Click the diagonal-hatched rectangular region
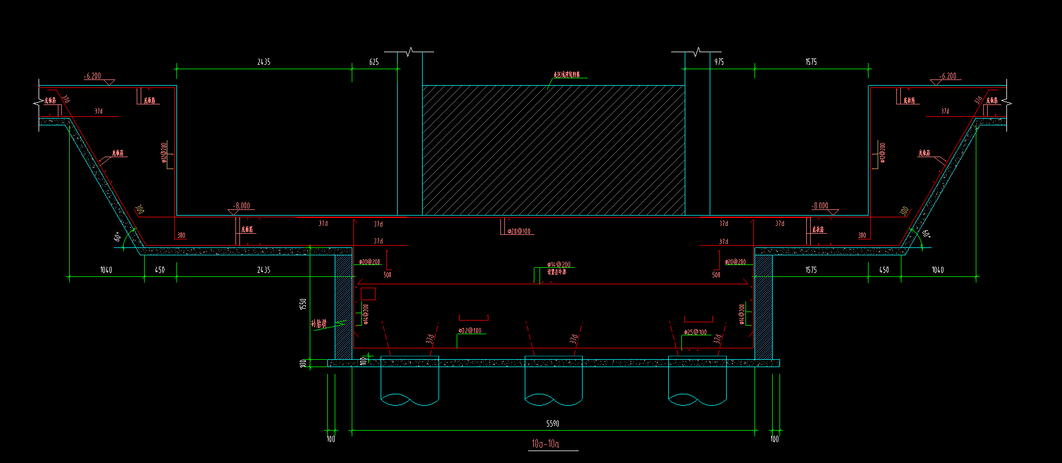Viewport: 1062px width, 463px height. pos(553,150)
